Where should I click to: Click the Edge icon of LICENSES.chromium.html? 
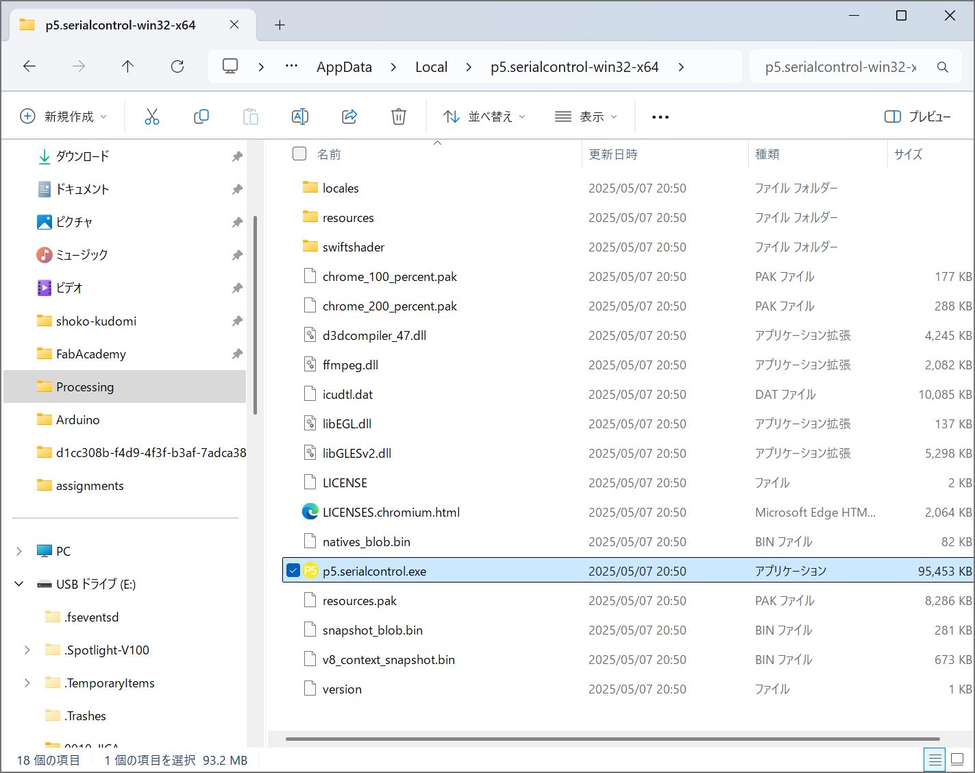pyautogui.click(x=310, y=512)
